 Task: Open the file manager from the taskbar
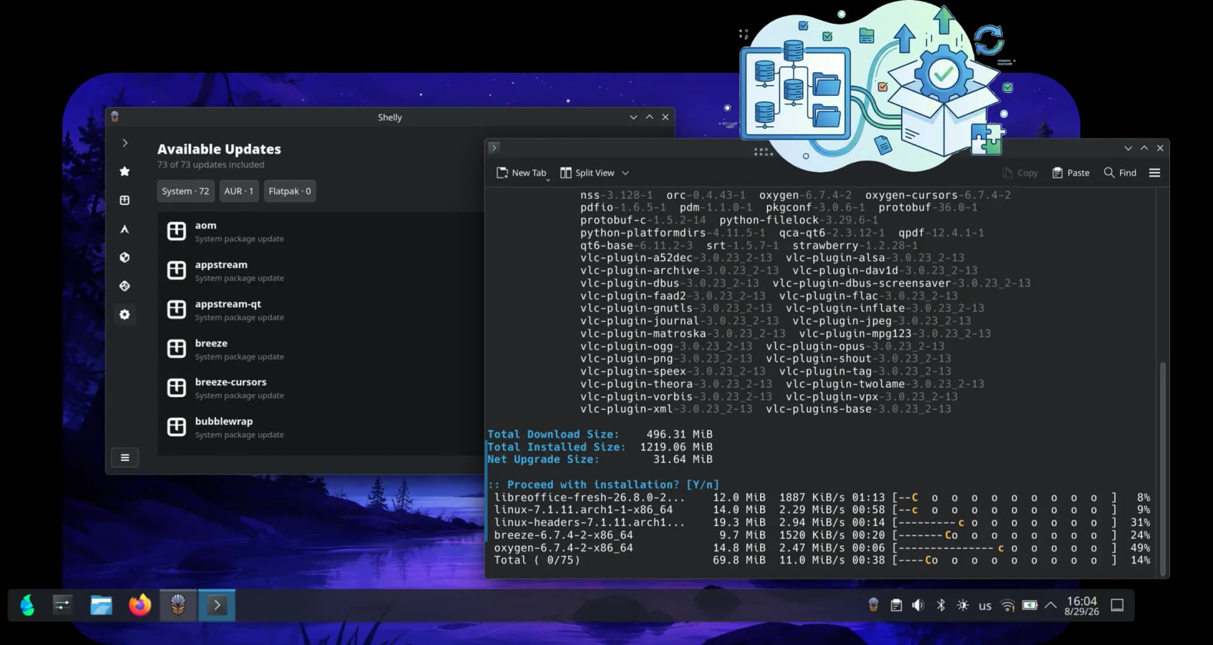pos(101,605)
